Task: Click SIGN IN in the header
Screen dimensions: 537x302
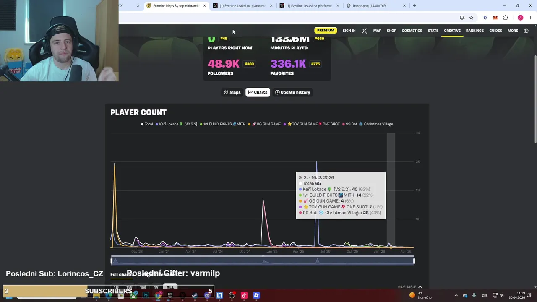Action: (x=349, y=31)
